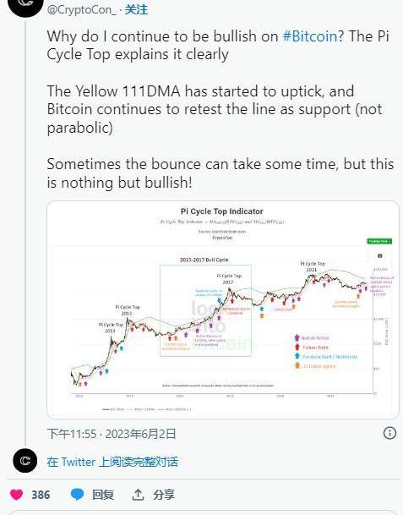Image resolution: width=403 pixels, height=515 pixels.
Task: Like the tweet with the heart icon
Action: pyautogui.click(x=16, y=495)
